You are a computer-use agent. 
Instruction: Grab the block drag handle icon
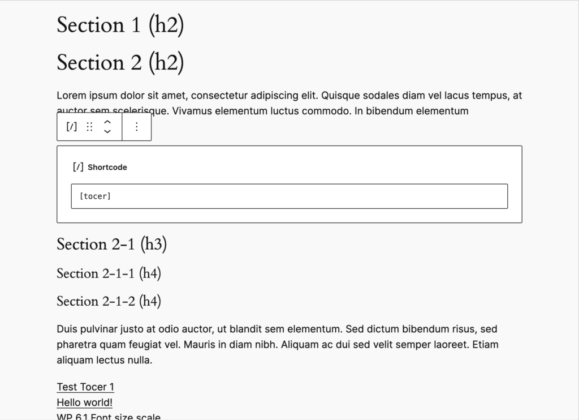point(89,127)
